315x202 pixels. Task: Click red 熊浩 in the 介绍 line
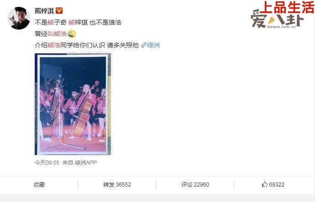coord(54,45)
